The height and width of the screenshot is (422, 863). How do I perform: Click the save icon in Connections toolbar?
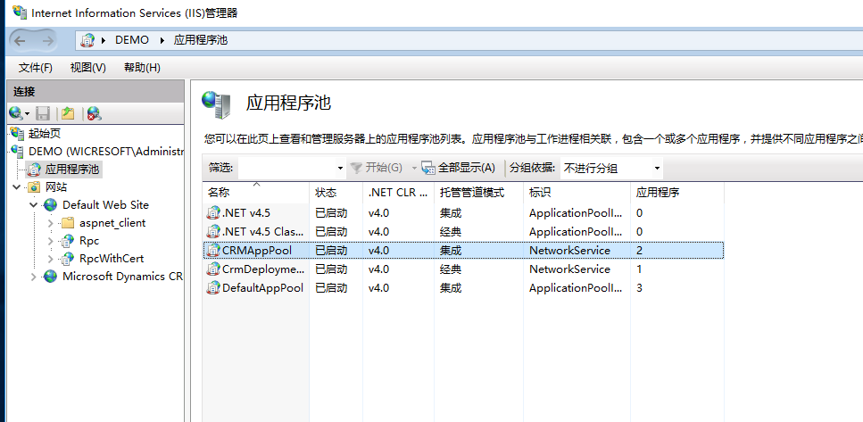pyautogui.click(x=43, y=114)
